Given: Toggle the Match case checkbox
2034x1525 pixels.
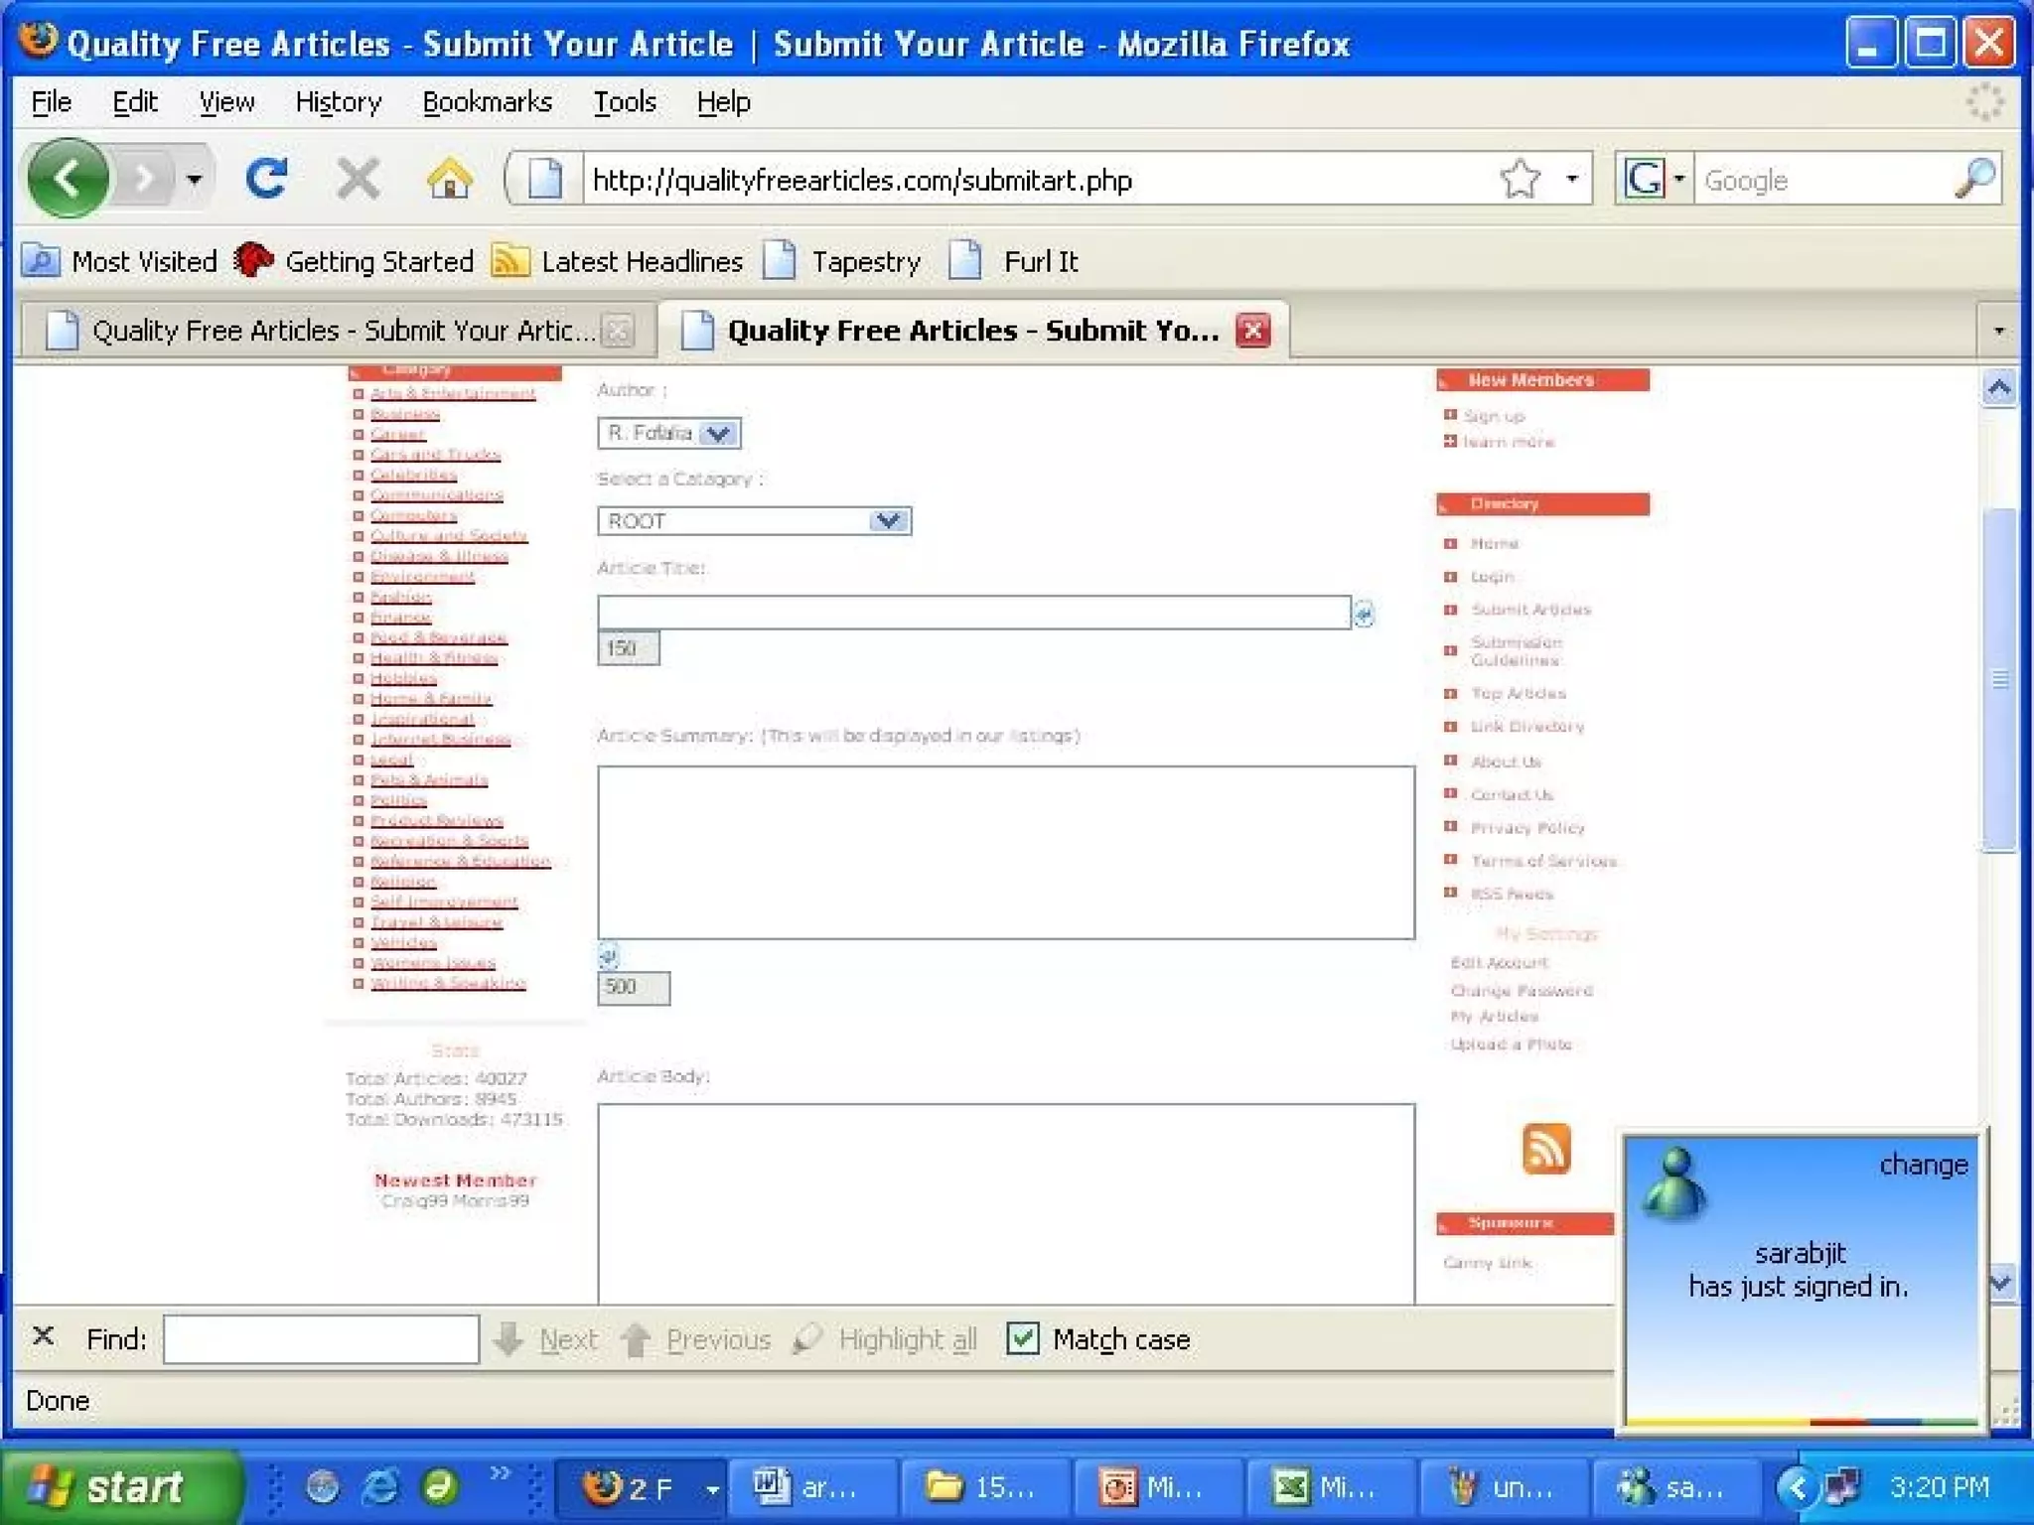Looking at the screenshot, I should (1023, 1338).
